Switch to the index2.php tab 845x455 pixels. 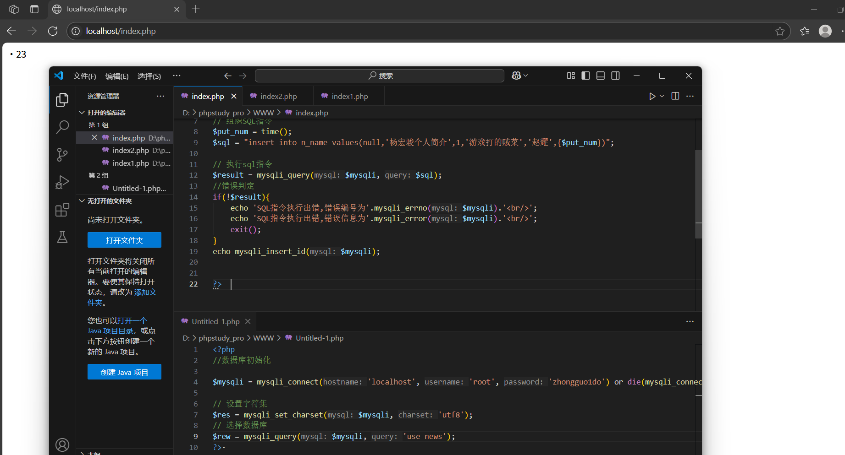click(278, 96)
